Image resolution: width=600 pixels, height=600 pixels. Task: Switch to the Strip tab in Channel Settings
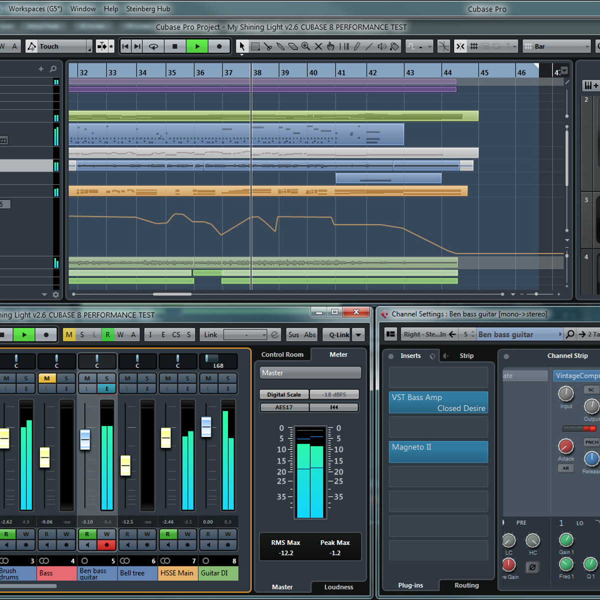(x=466, y=355)
